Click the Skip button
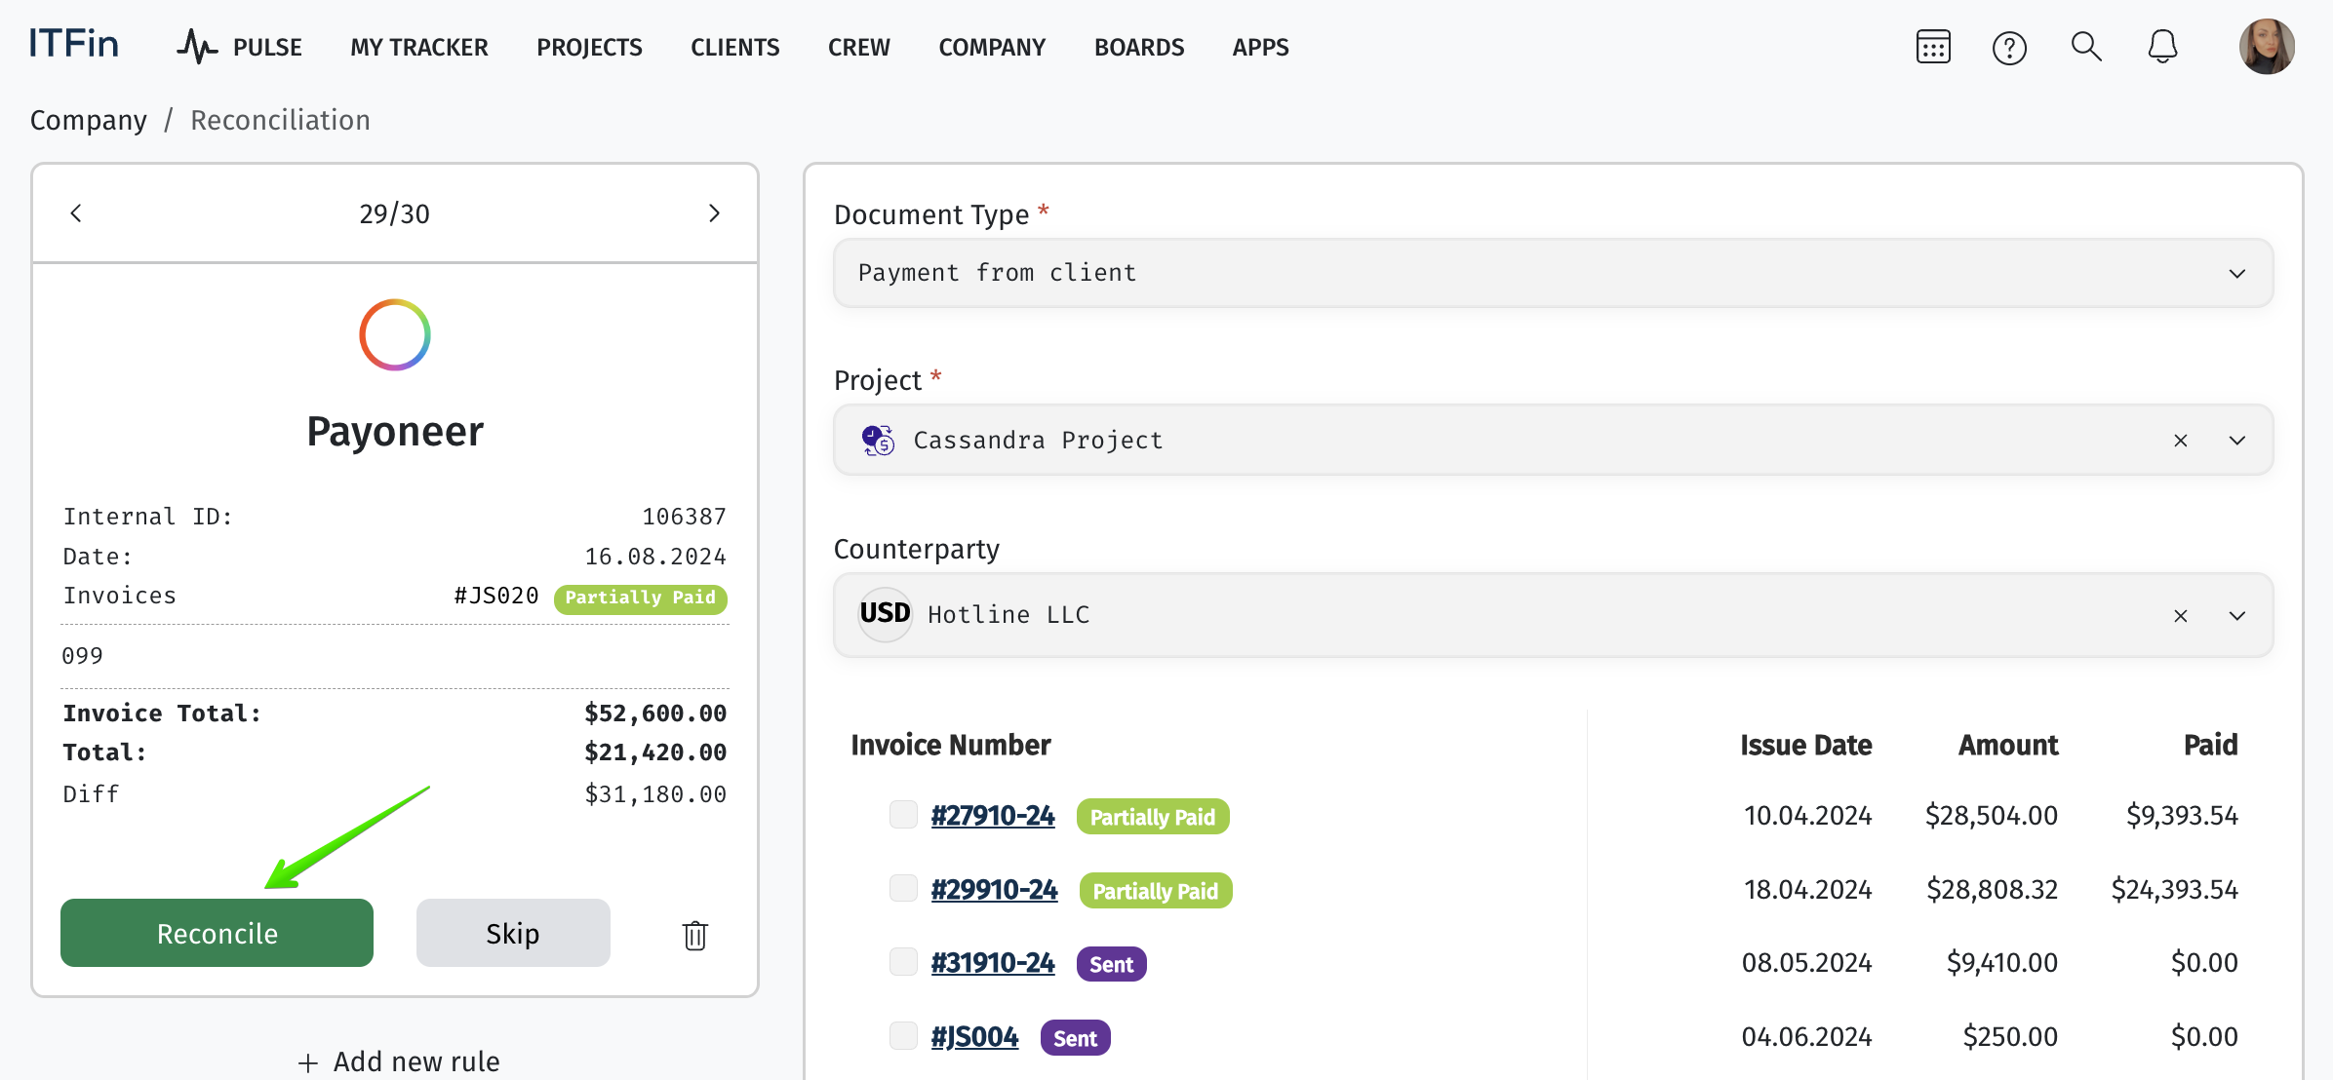Viewport: 2333px width, 1080px height. (x=513, y=933)
